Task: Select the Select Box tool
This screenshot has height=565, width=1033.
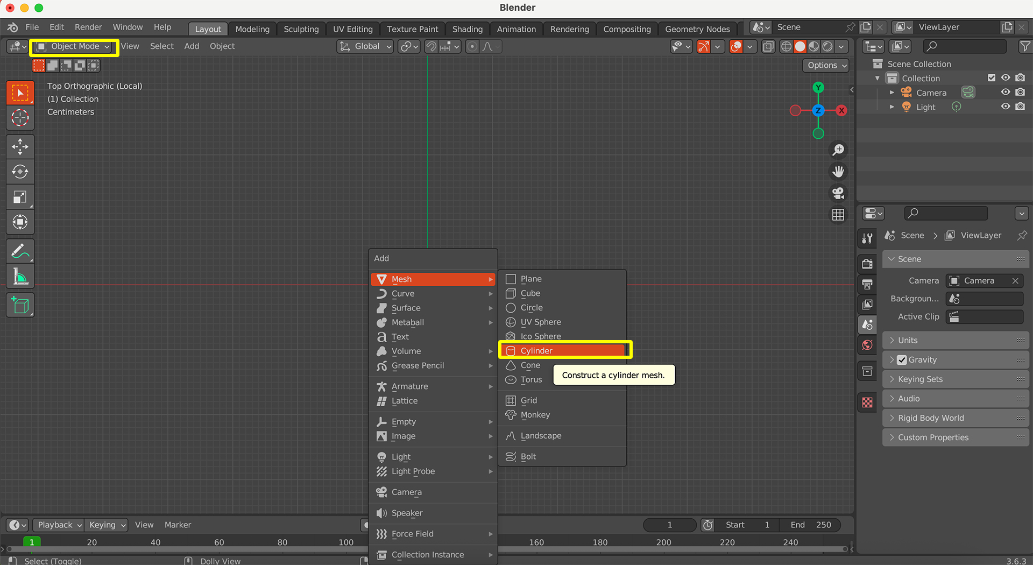Action: coord(20,93)
